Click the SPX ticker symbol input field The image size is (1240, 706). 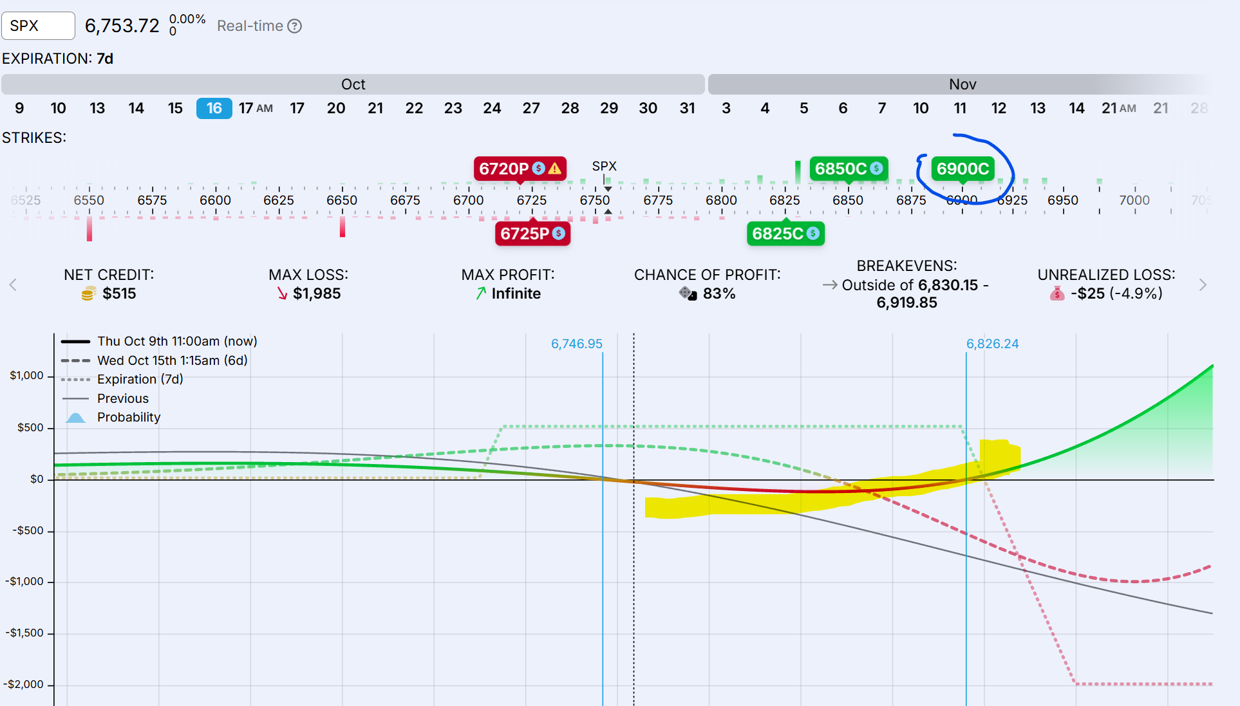point(39,26)
